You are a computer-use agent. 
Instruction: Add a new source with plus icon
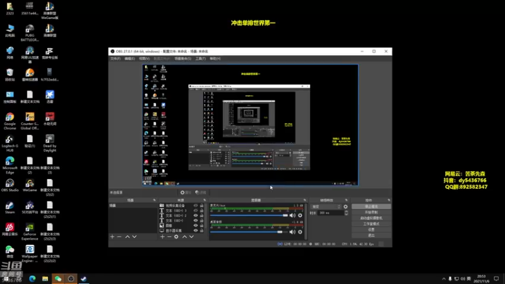click(x=162, y=237)
